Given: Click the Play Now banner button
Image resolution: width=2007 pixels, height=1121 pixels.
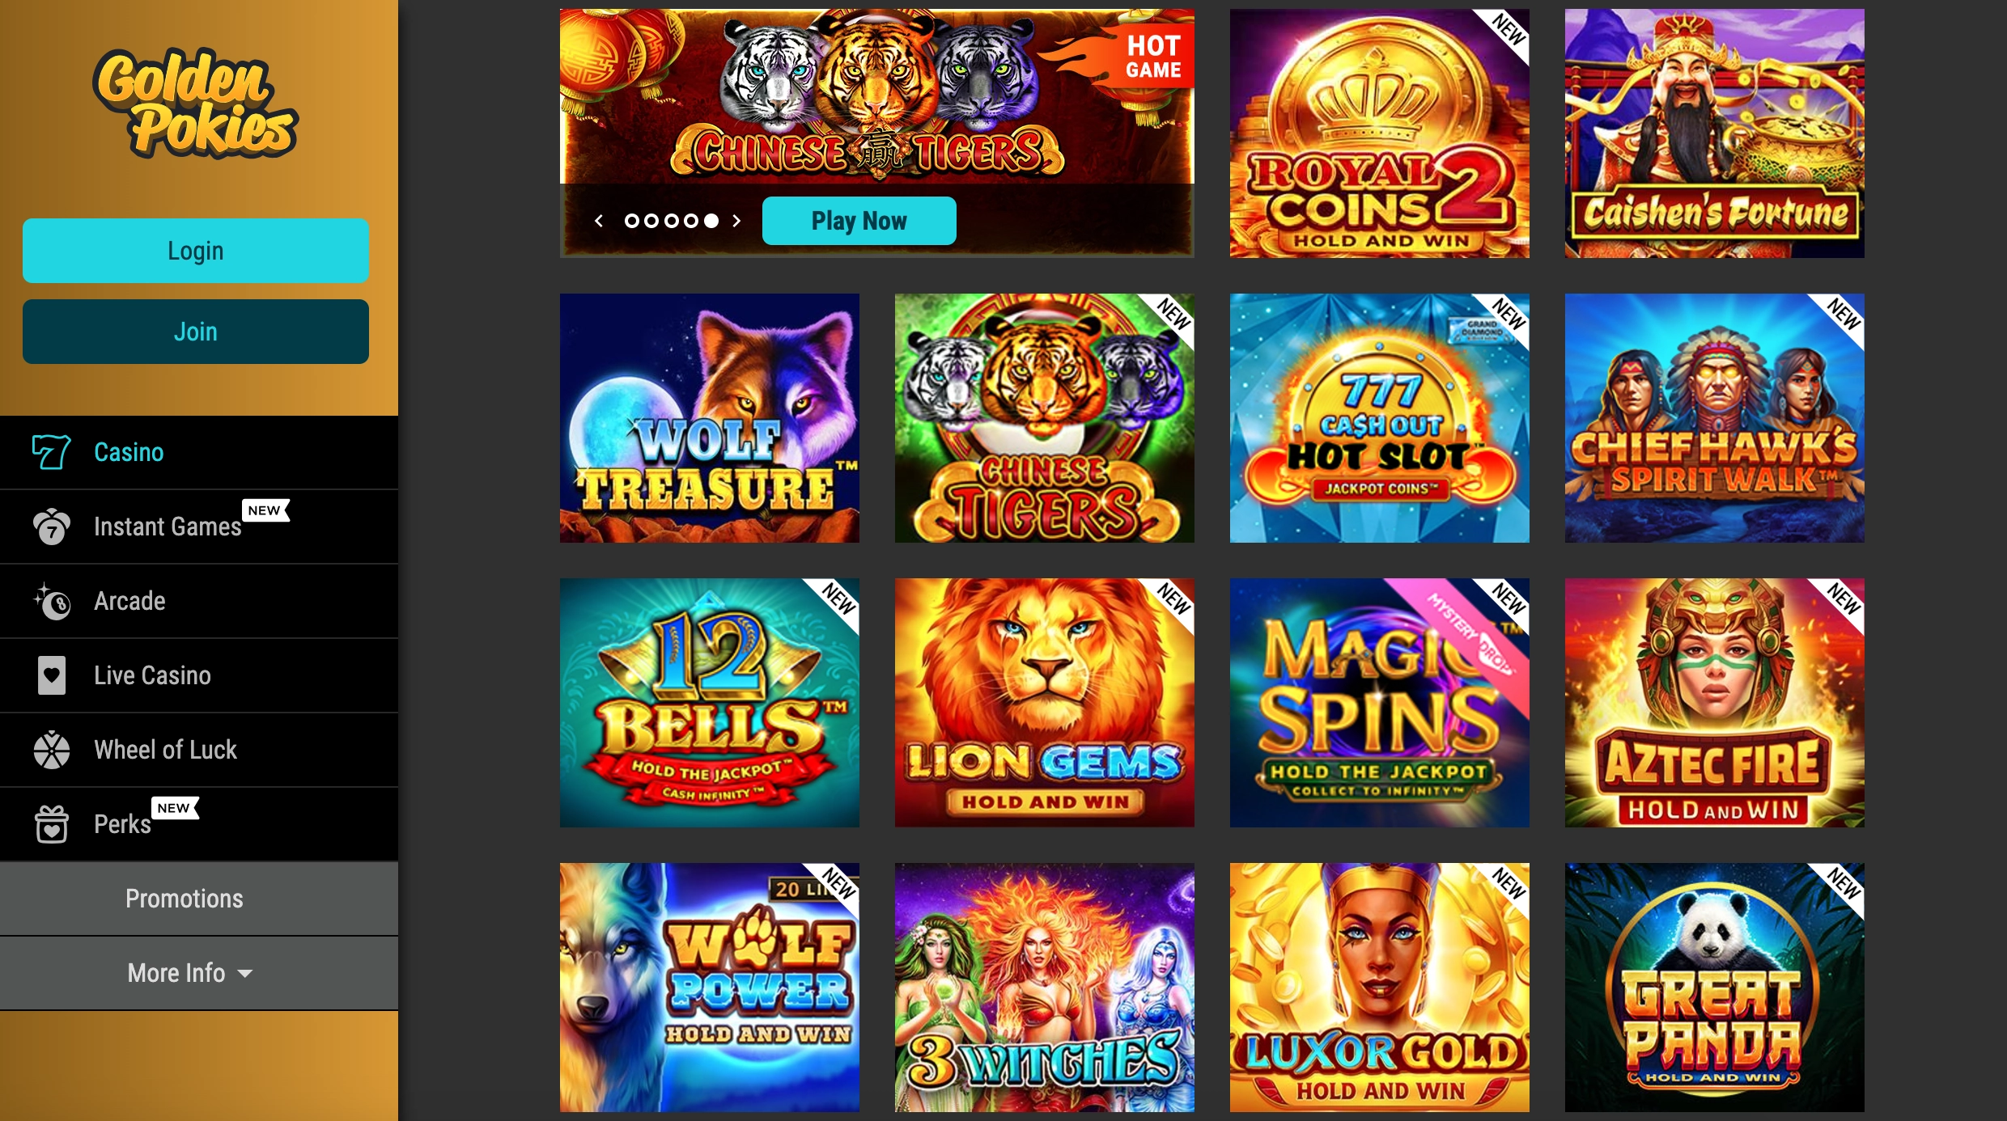Looking at the screenshot, I should pyautogui.click(x=859, y=221).
